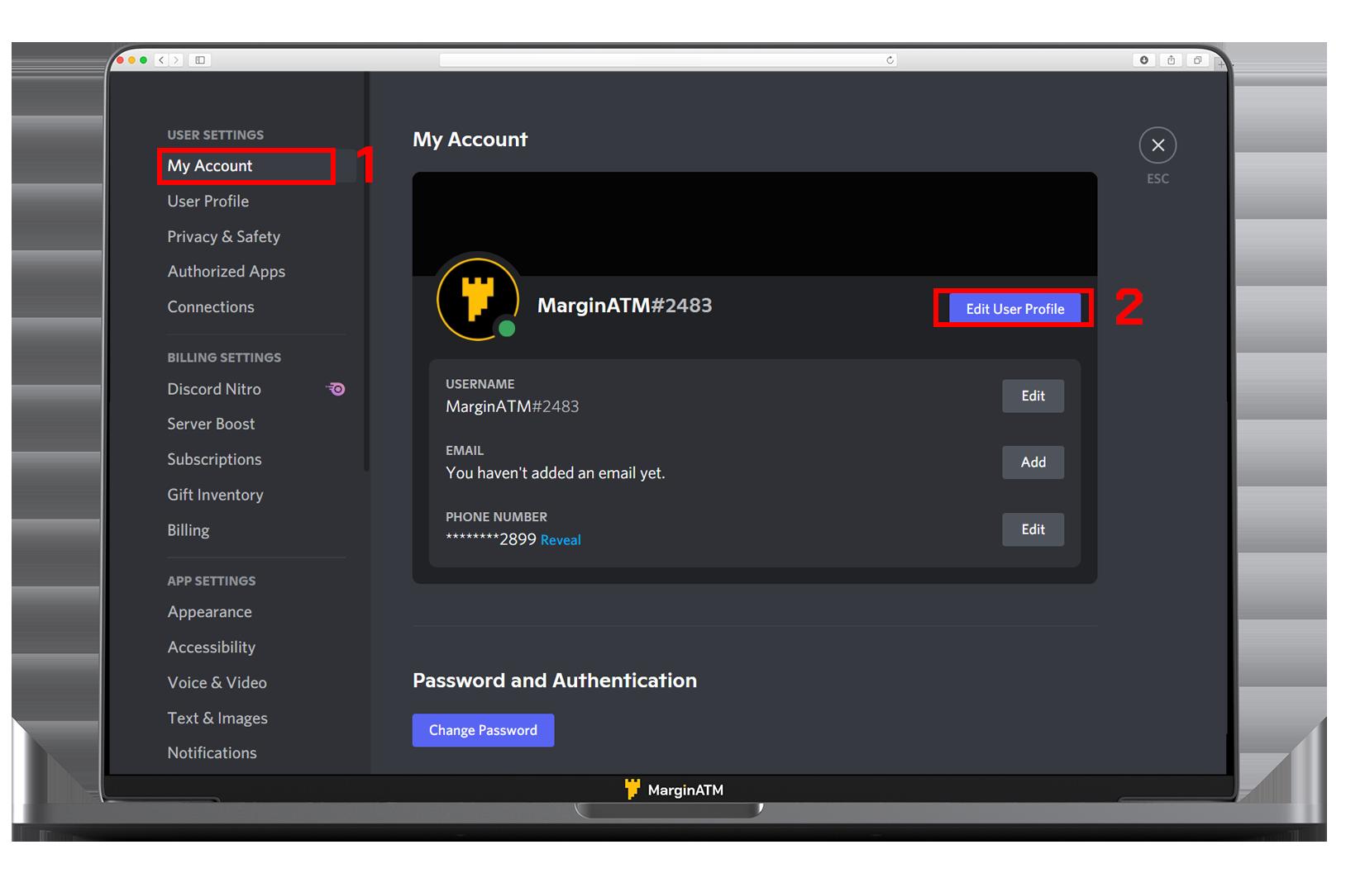Open the browser downloads icon
Image resolution: width=1346 pixels, height=892 pixels.
(1144, 60)
